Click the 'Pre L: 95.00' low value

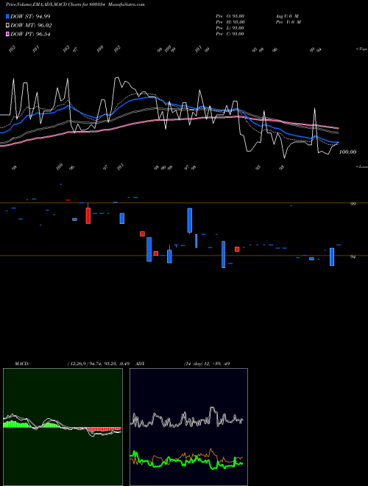coord(230,28)
